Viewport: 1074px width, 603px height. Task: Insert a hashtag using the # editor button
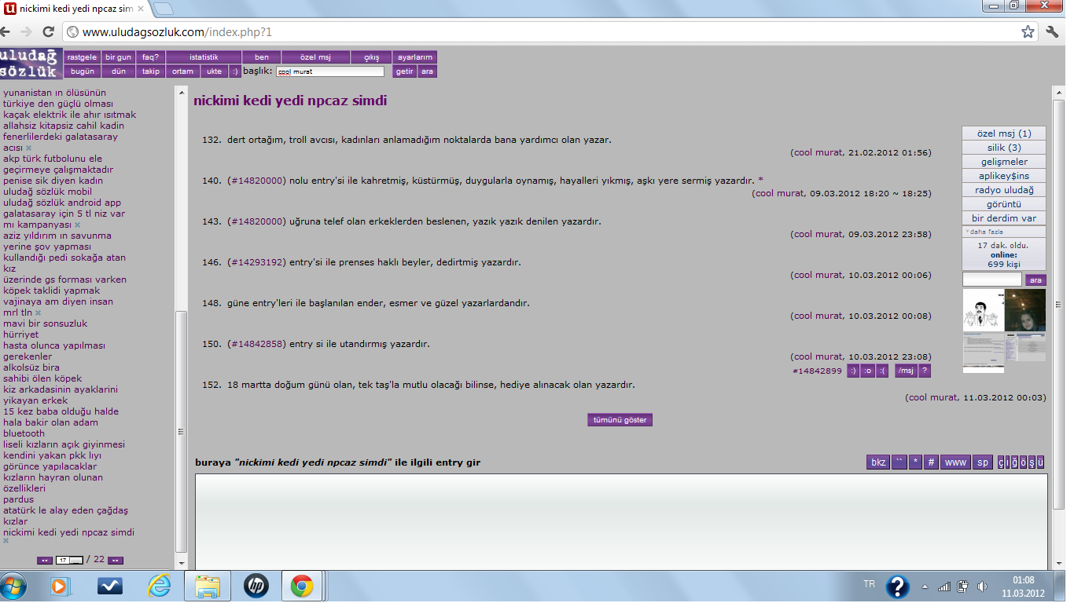click(x=931, y=462)
